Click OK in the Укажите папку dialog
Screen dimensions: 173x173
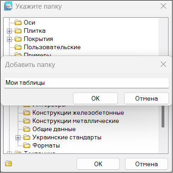tap(98, 164)
